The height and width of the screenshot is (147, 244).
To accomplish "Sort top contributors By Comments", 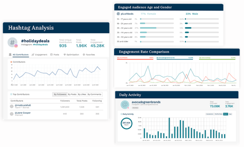I will 94,94.
